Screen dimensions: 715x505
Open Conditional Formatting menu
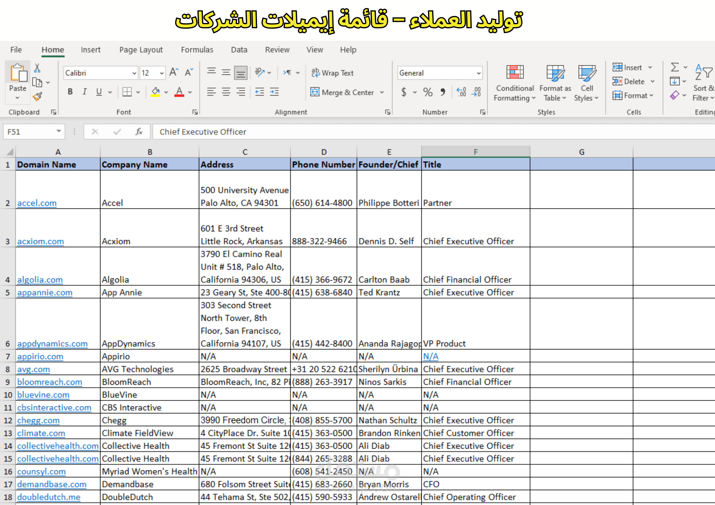[x=515, y=83]
